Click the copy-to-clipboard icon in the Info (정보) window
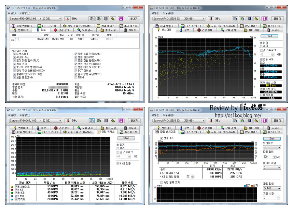The height and width of the screenshot is (210, 293). [91, 19]
